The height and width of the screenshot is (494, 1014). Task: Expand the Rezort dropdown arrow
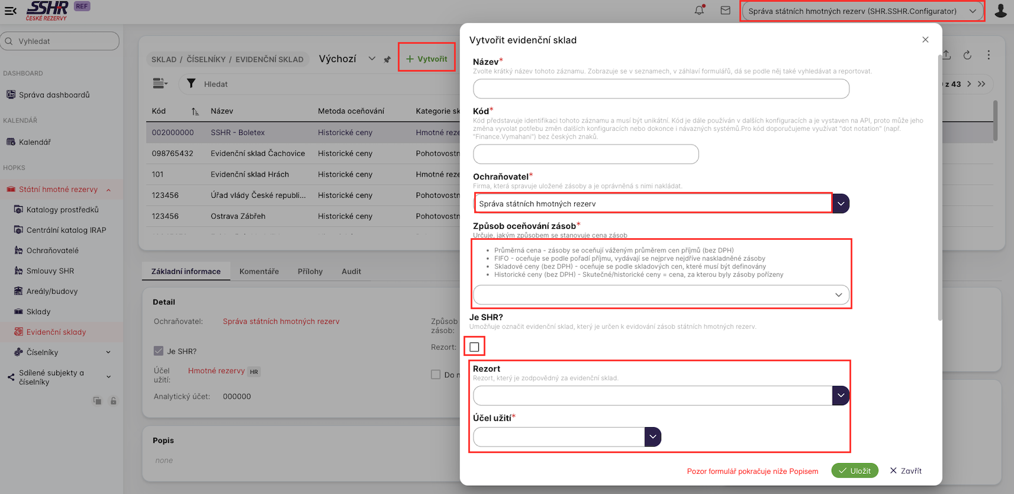tap(841, 395)
